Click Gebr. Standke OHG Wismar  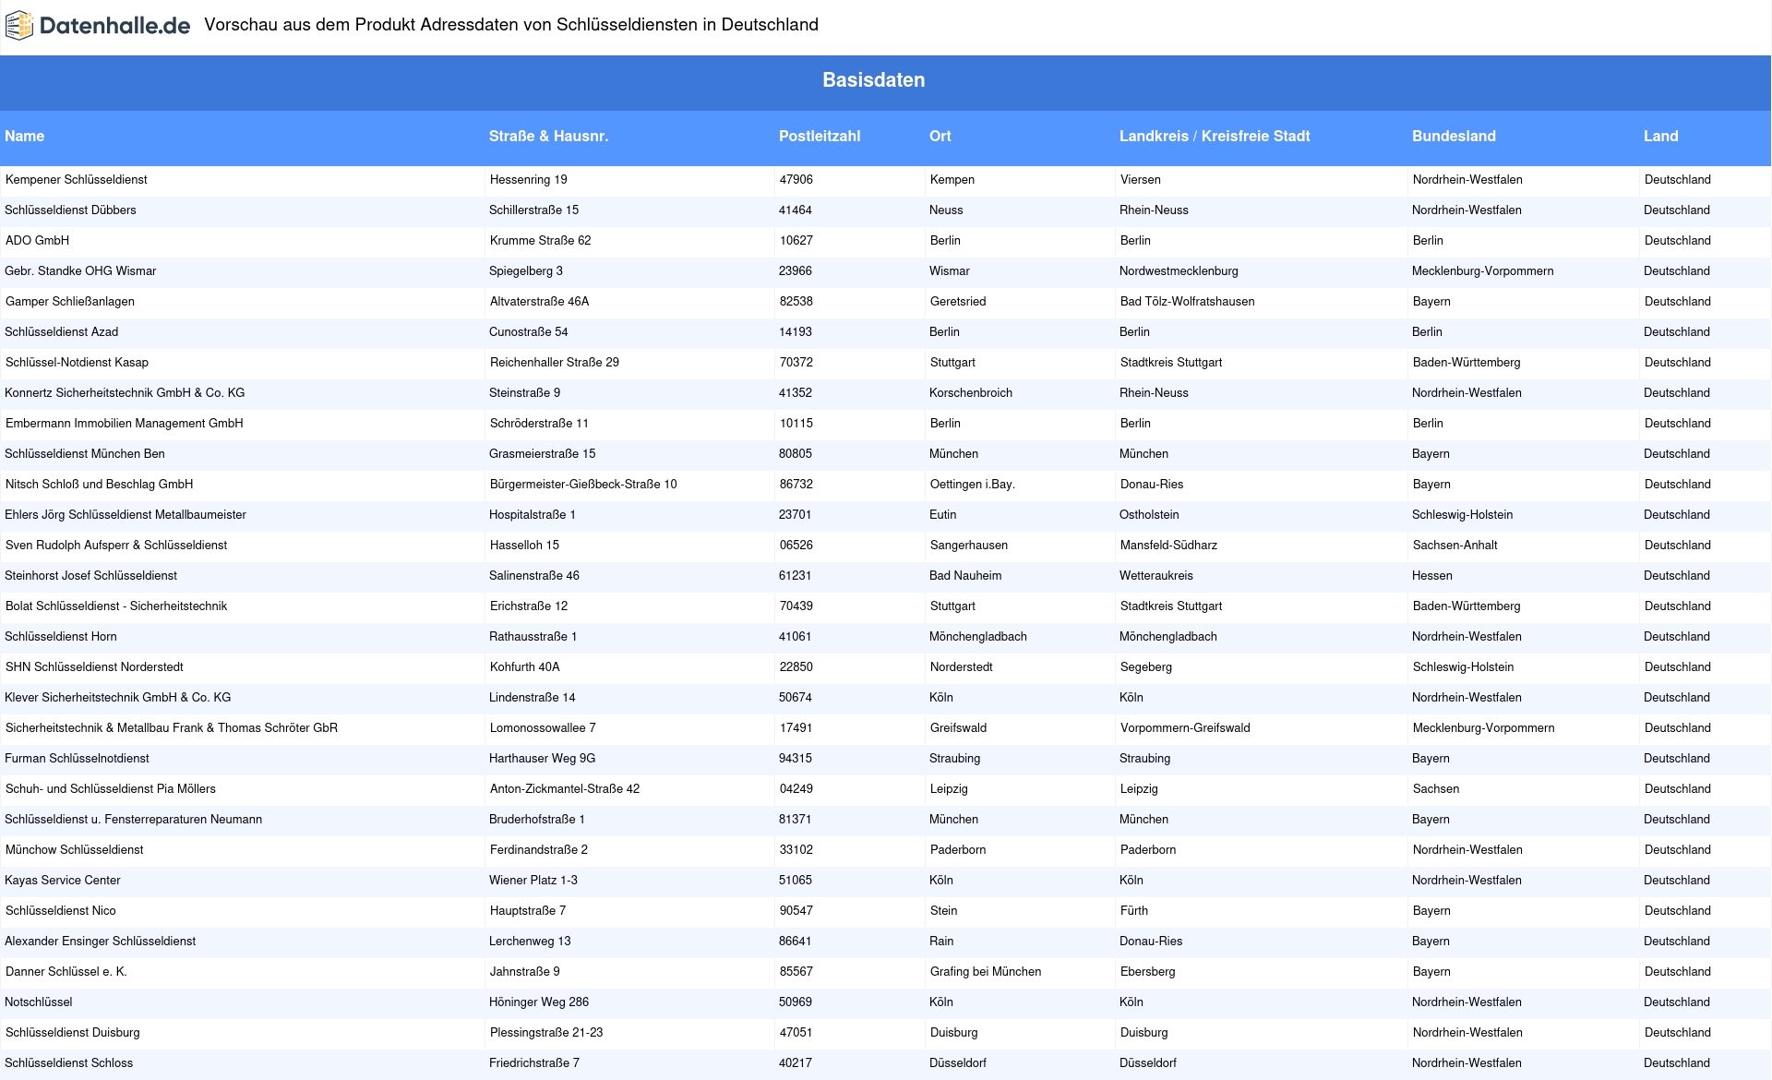(x=80, y=271)
